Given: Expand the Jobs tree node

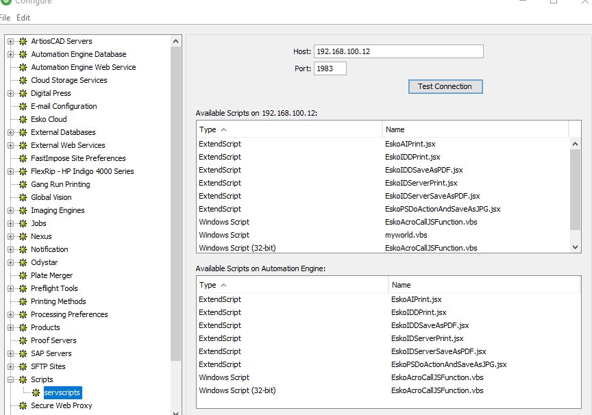Looking at the screenshot, I should click(x=11, y=223).
